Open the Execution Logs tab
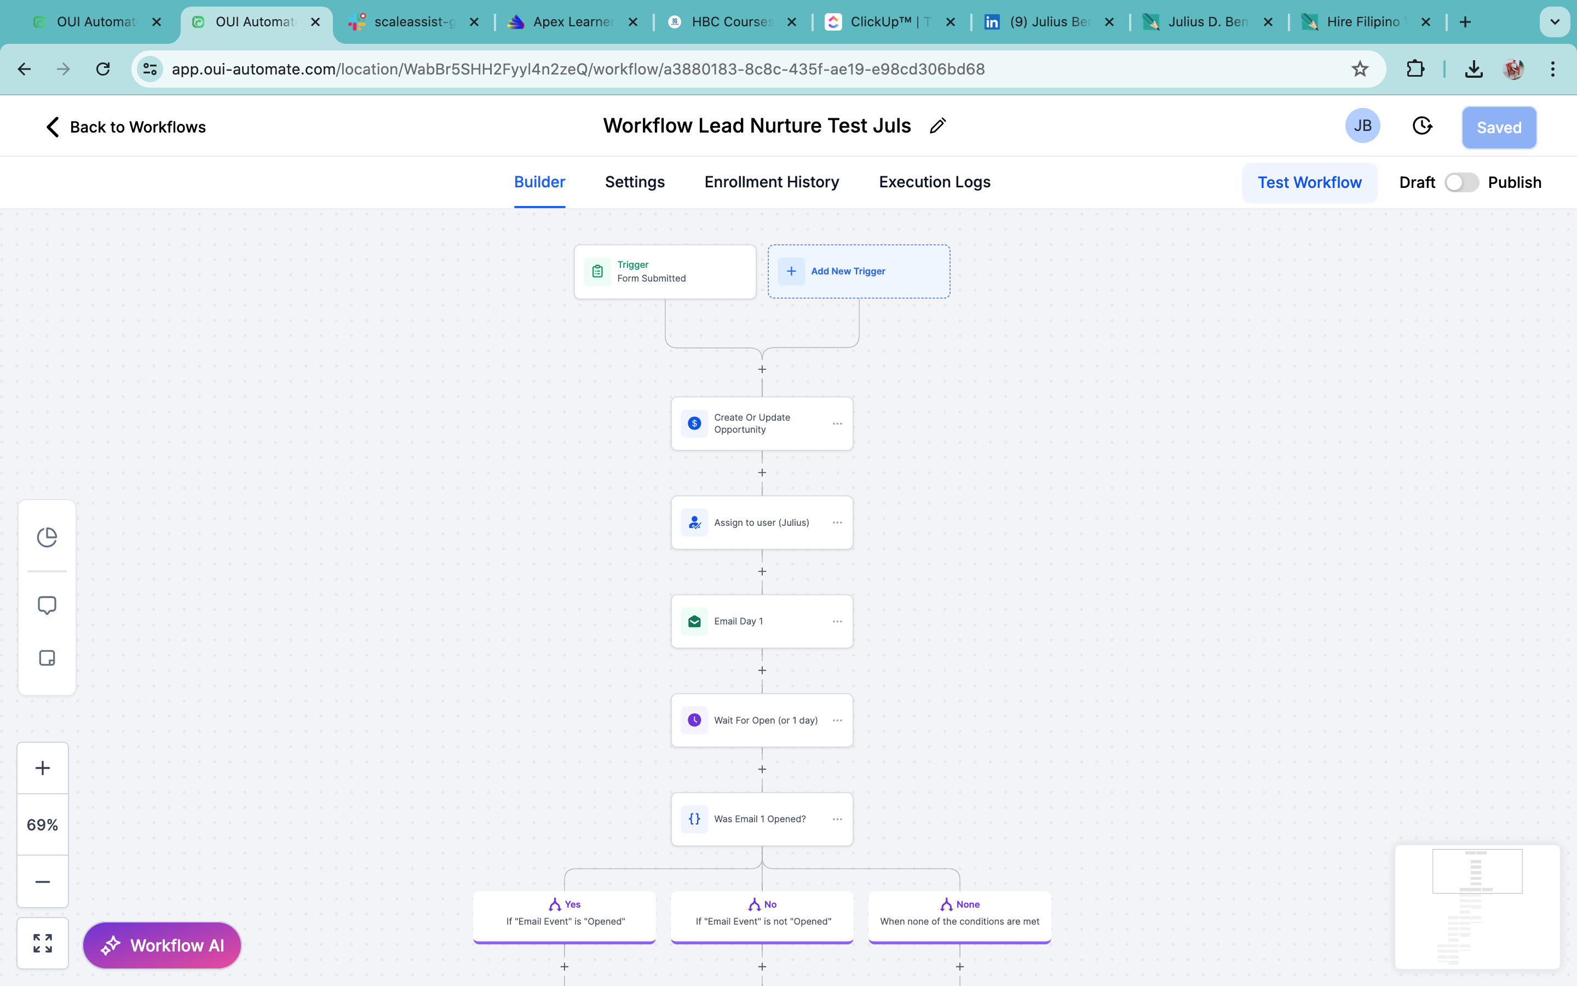 [x=934, y=182]
